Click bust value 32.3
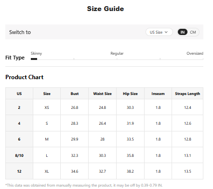Image resolution: width=213 pixels, height=189 pixels. point(75,155)
